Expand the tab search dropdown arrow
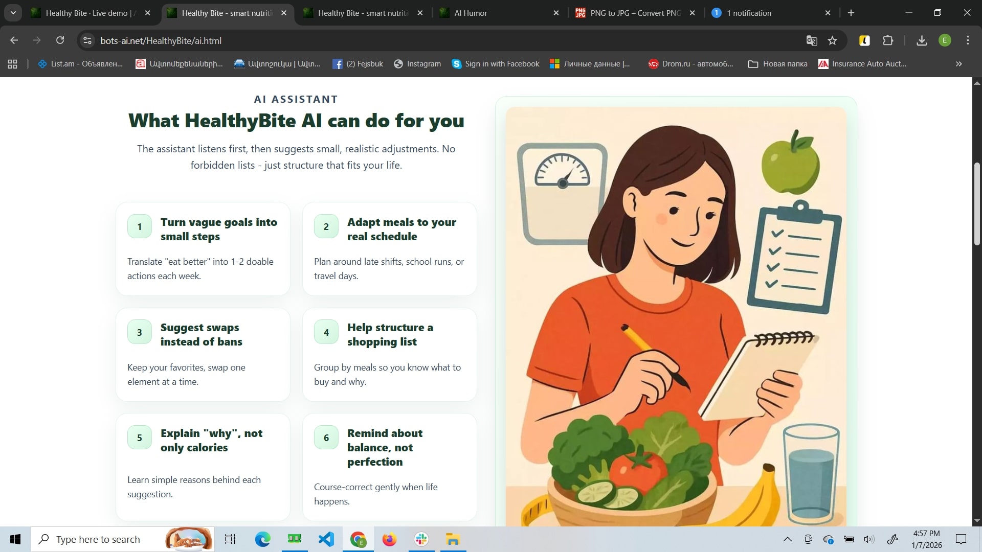 point(13,13)
